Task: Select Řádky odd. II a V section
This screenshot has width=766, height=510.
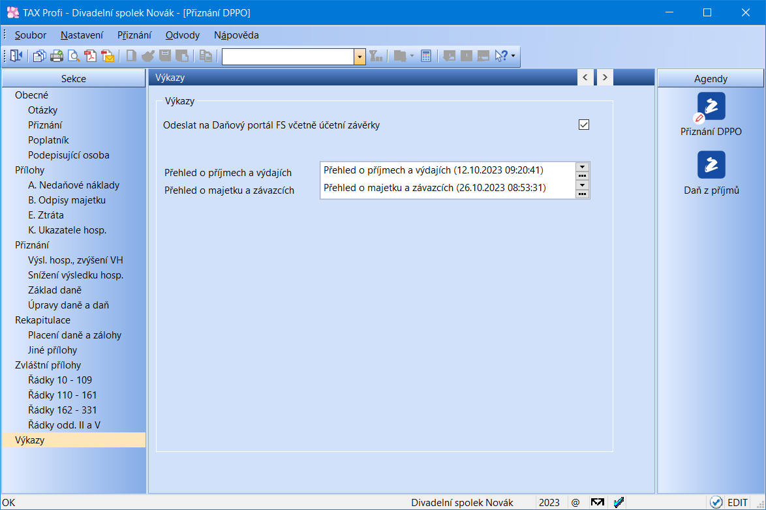Action: tap(64, 425)
